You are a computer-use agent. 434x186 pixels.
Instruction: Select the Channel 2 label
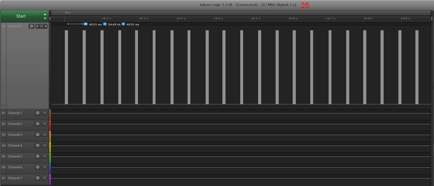tap(15, 124)
